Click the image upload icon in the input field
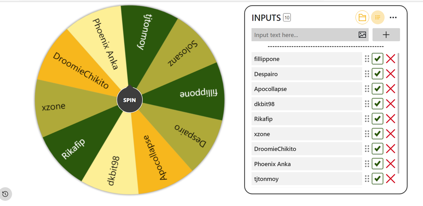 pyautogui.click(x=362, y=35)
